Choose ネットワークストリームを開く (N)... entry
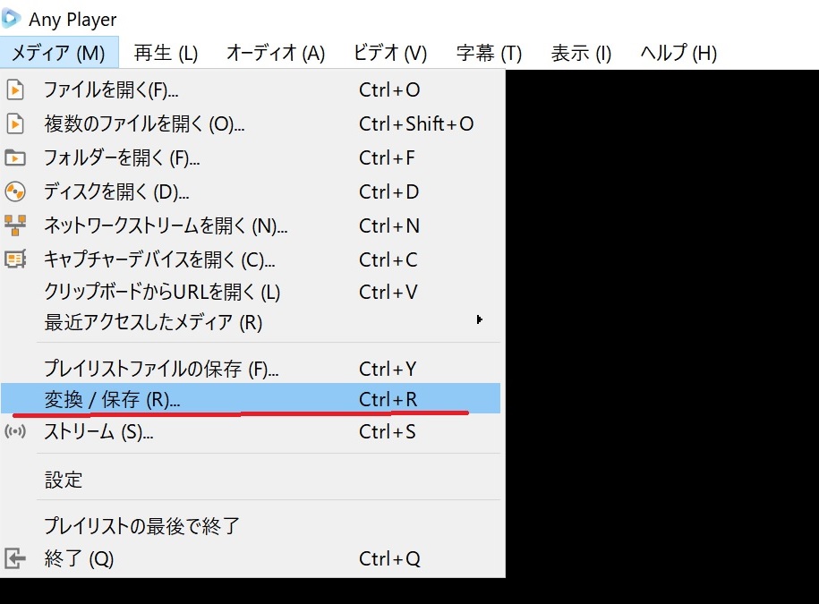This screenshot has height=604, width=819. click(x=251, y=225)
